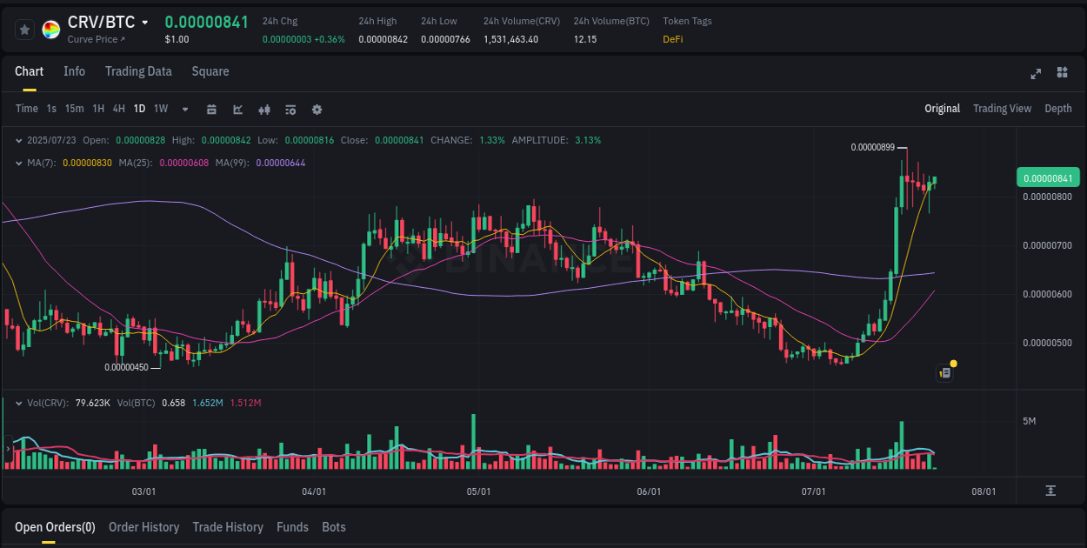Toggle the Vol(CRV) volume panel collapse arrow
The height and width of the screenshot is (548, 1087).
(19, 403)
